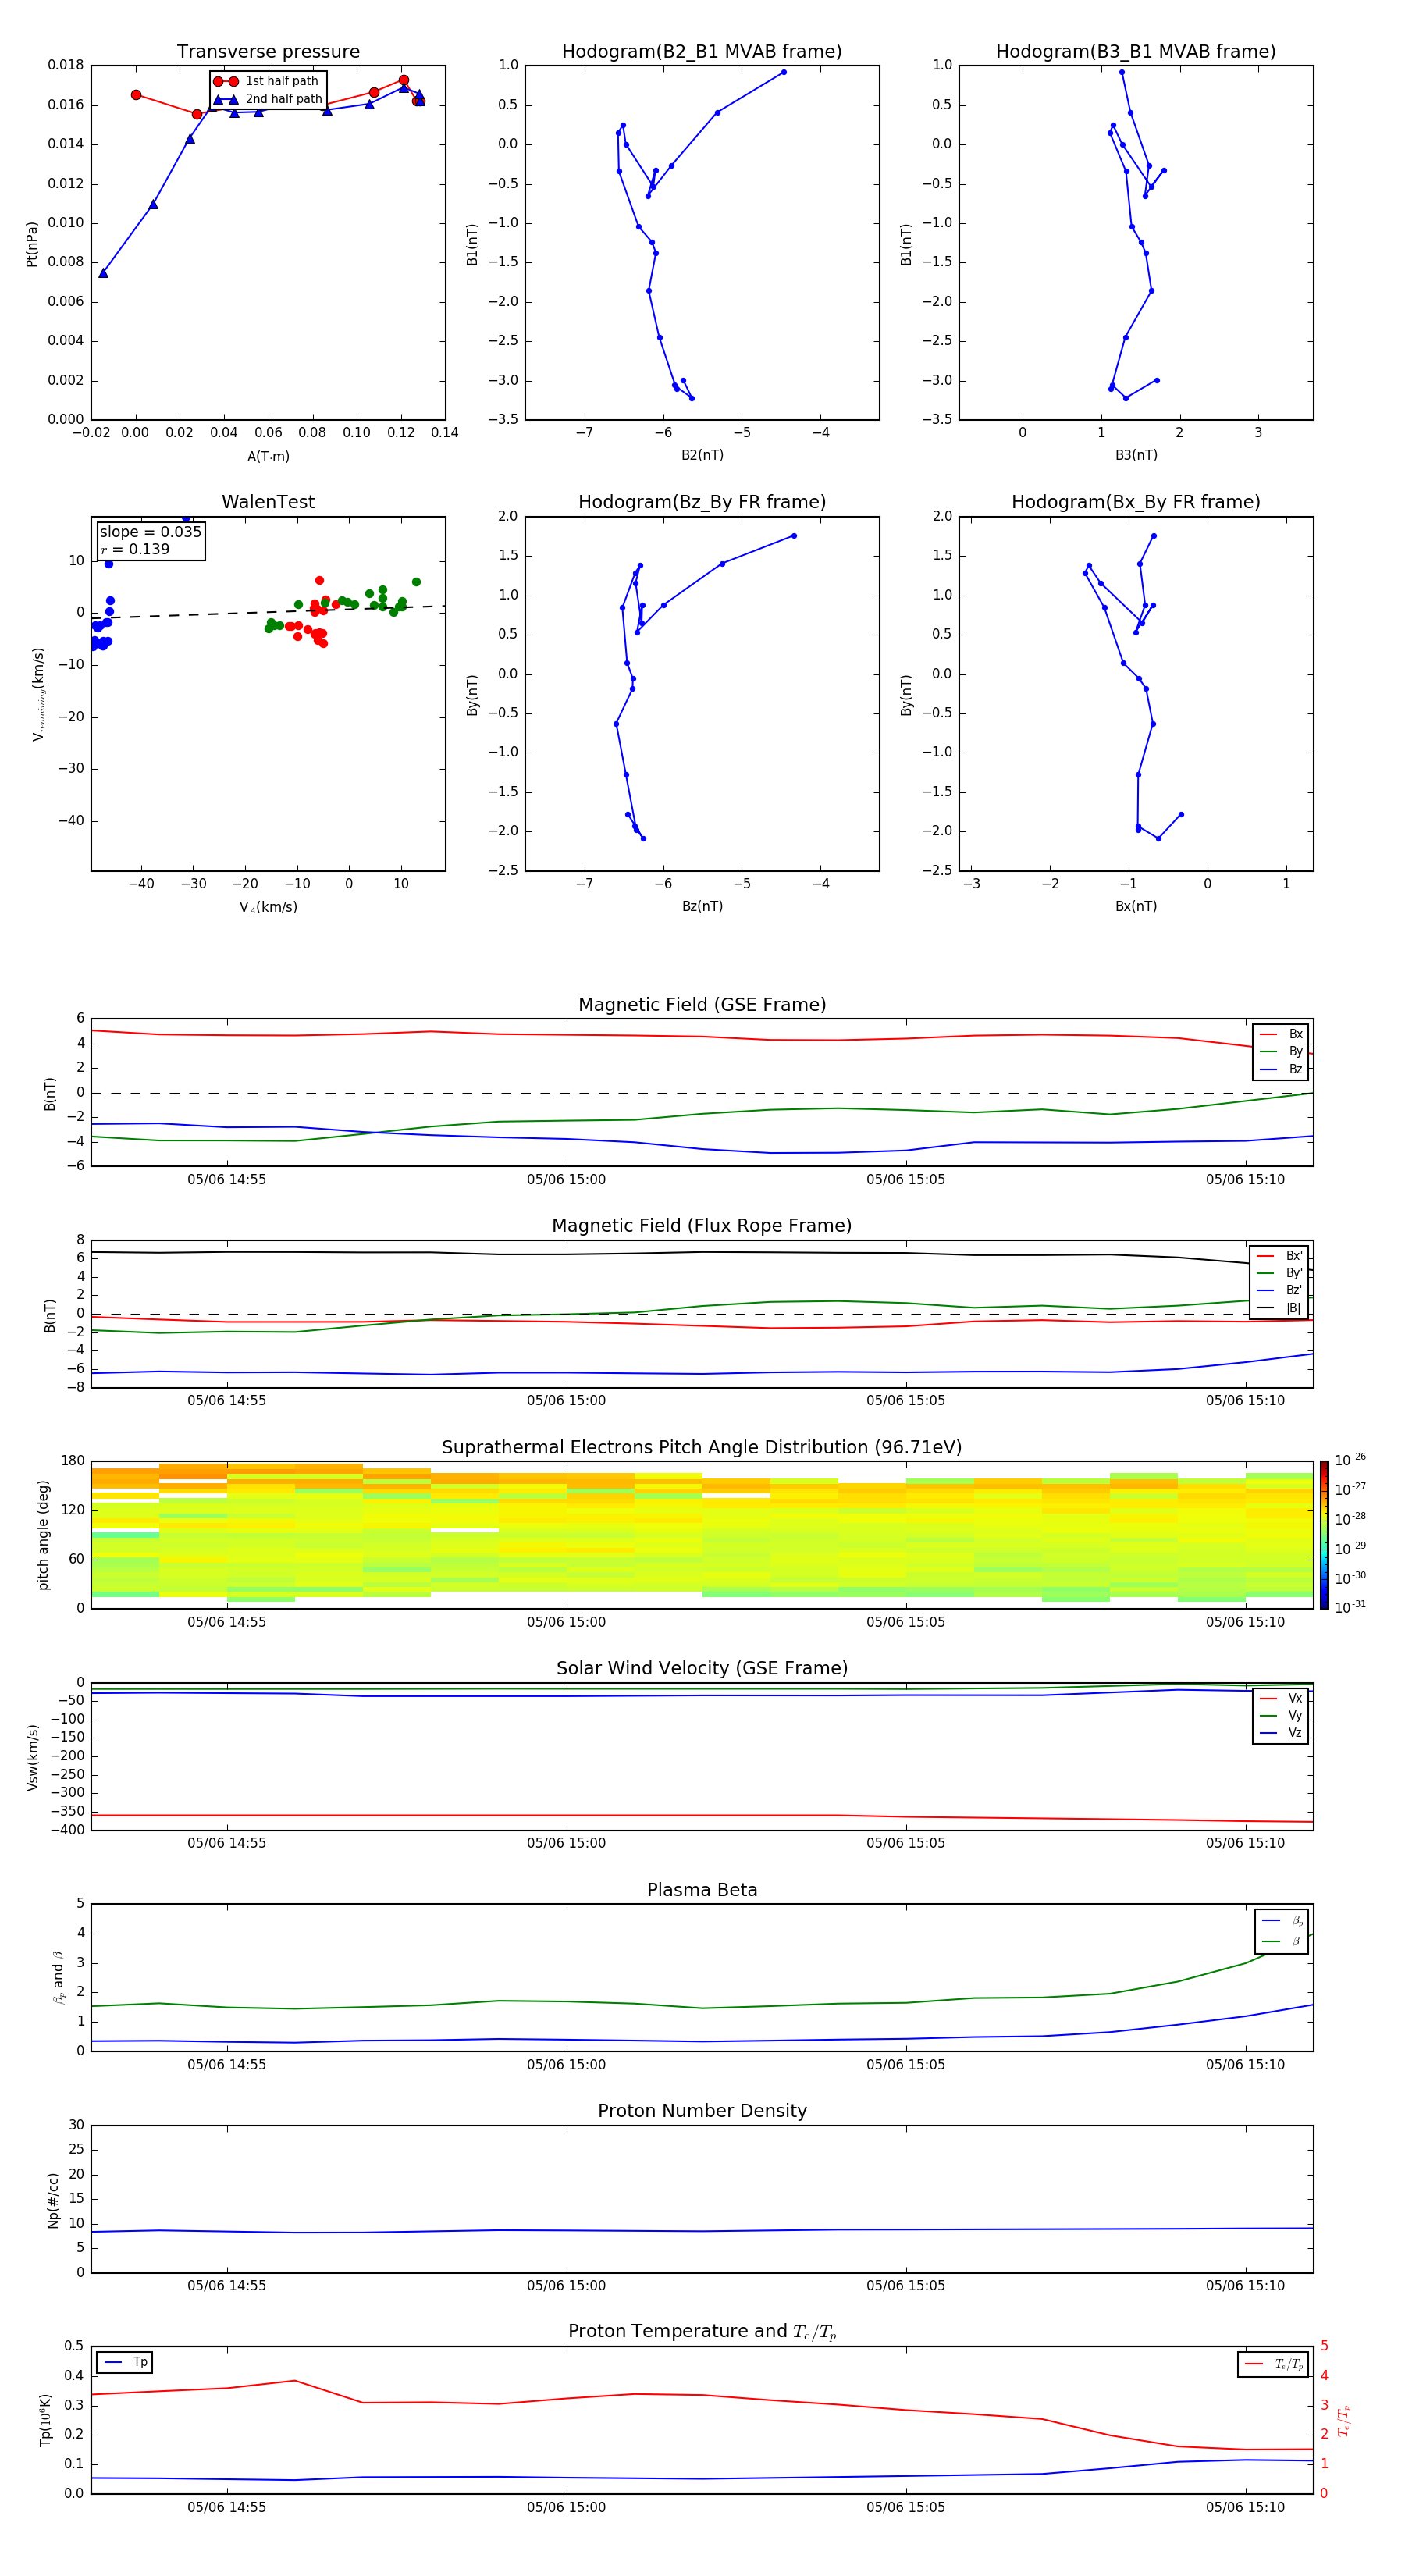The image size is (1405, 2576).
Task: Click the Vsw(km/s) y-axis label
Action: click(x=33, y=1756)
